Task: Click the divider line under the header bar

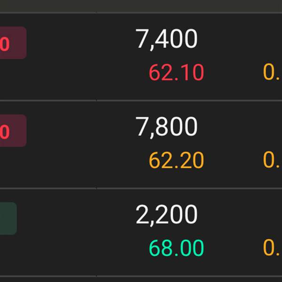Action: 141,13
